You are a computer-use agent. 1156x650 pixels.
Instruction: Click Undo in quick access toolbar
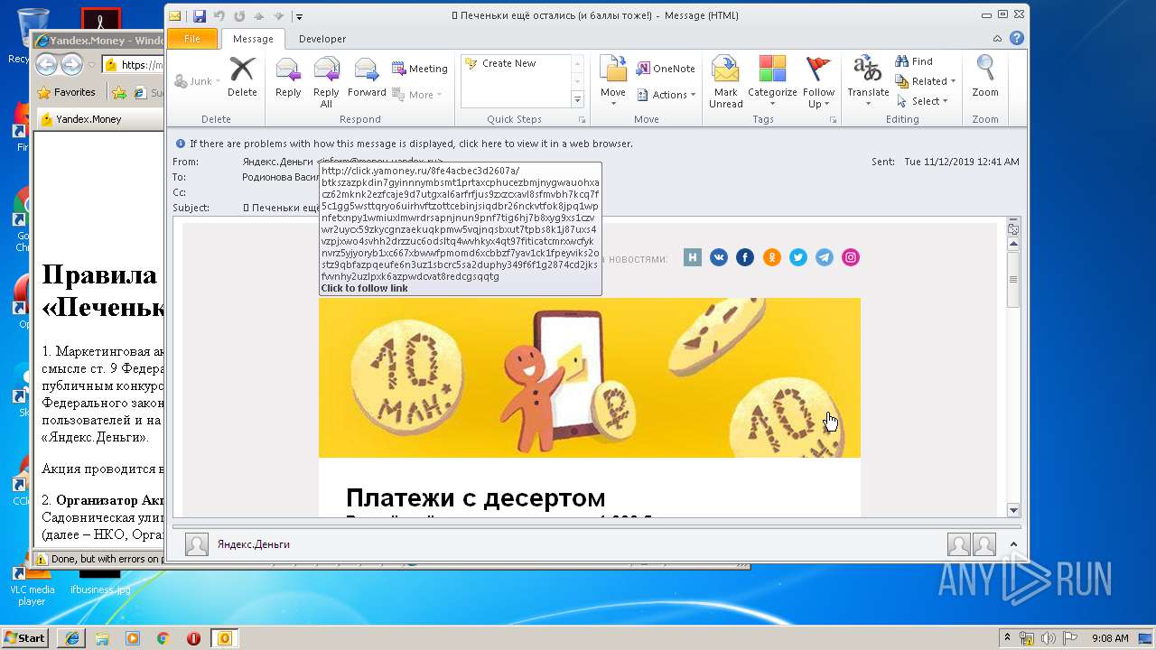[x=219, y=16]
